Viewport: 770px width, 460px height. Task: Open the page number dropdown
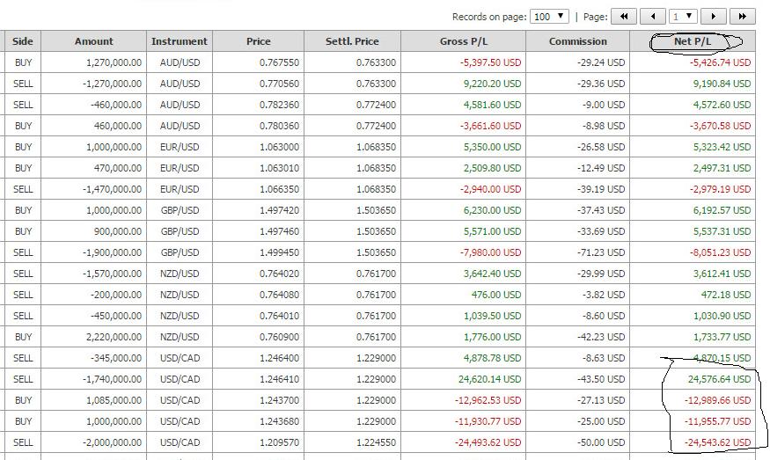coord(683,16)
